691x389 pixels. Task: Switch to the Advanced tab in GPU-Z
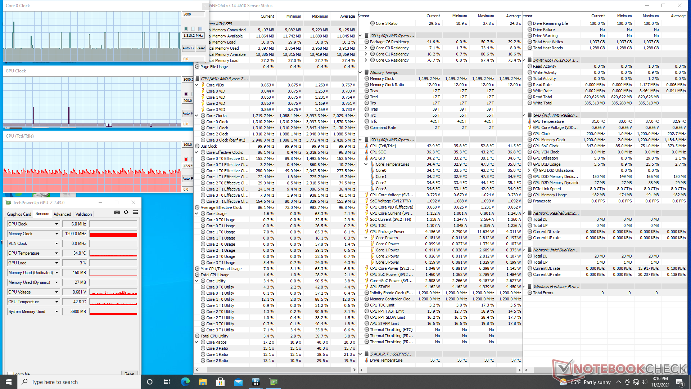point(62,214)
